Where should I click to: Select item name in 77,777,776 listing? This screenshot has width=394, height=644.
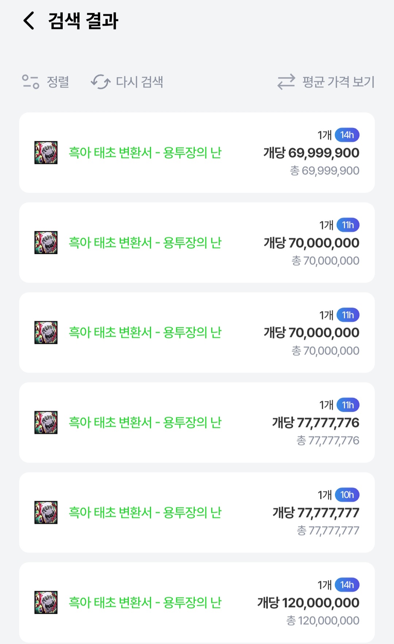coord(145,422)
